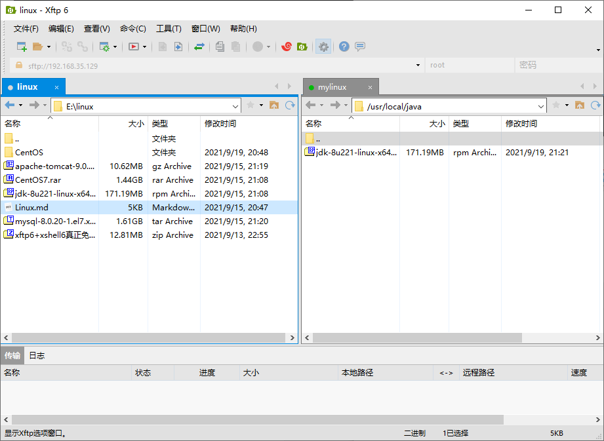
Task: Expand the host address dropdown arrow
Action: pyautogui.click(x=418, y=66)
